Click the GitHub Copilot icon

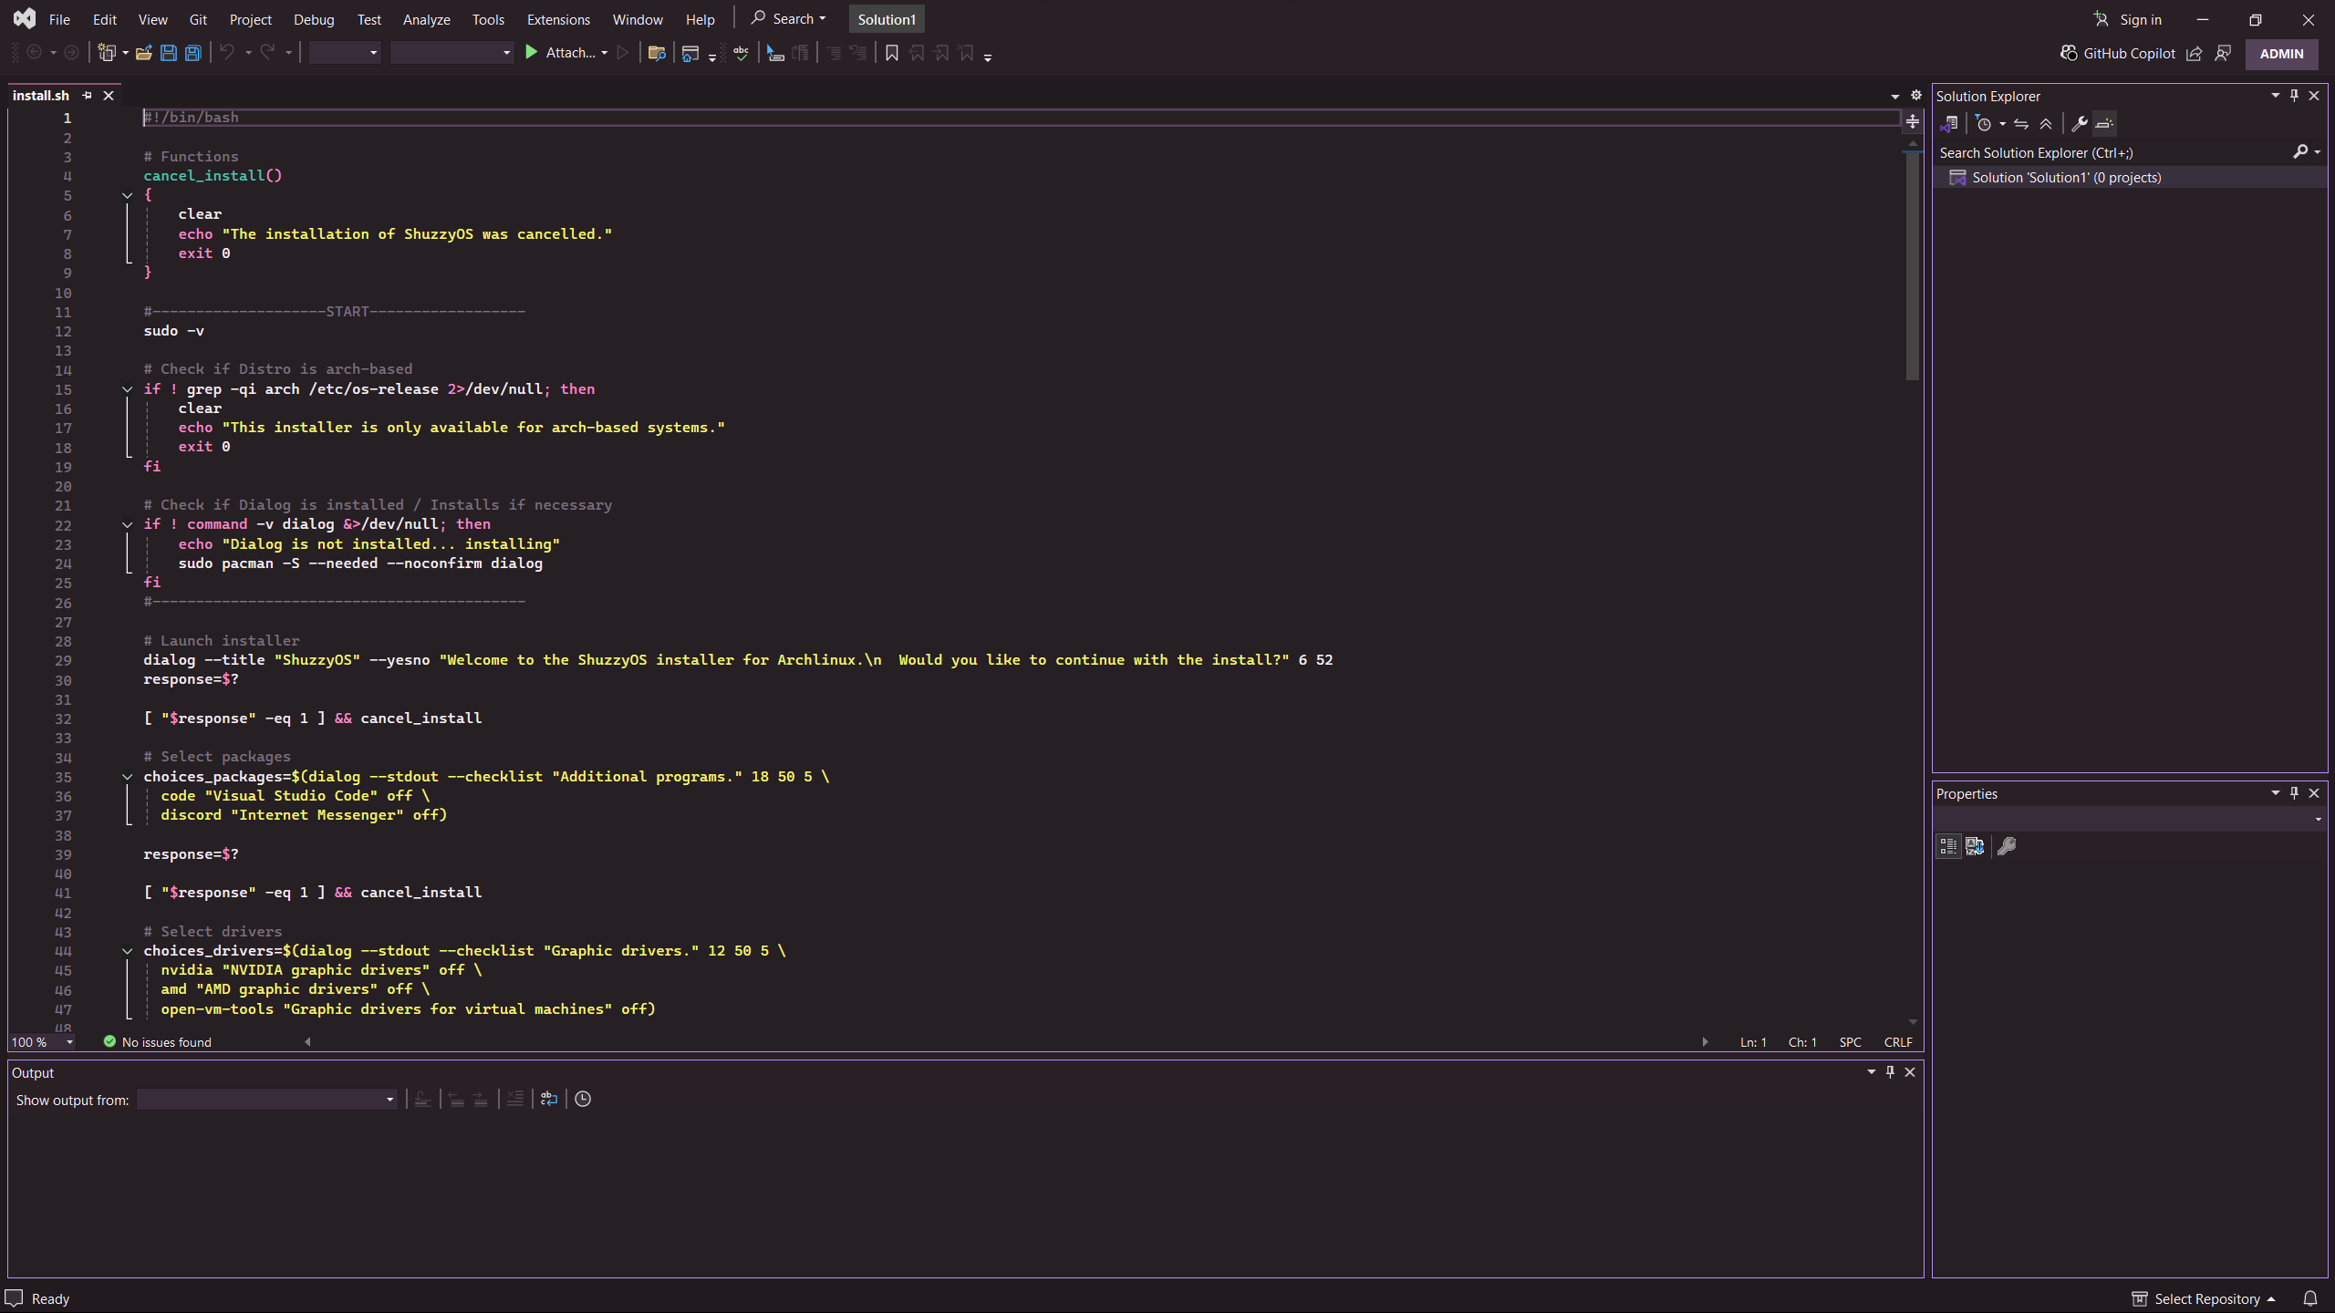tap(2069, 53)
